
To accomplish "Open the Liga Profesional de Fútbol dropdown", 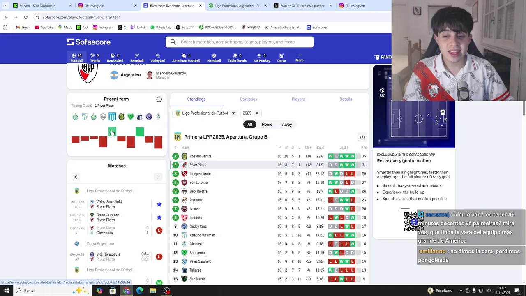I will pyautogui.click(x=205, y=113).
